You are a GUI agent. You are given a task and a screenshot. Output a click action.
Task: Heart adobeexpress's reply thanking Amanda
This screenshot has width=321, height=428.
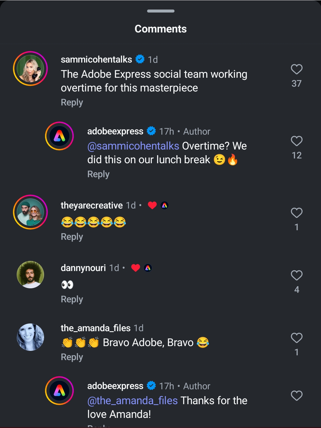point(297,396)
